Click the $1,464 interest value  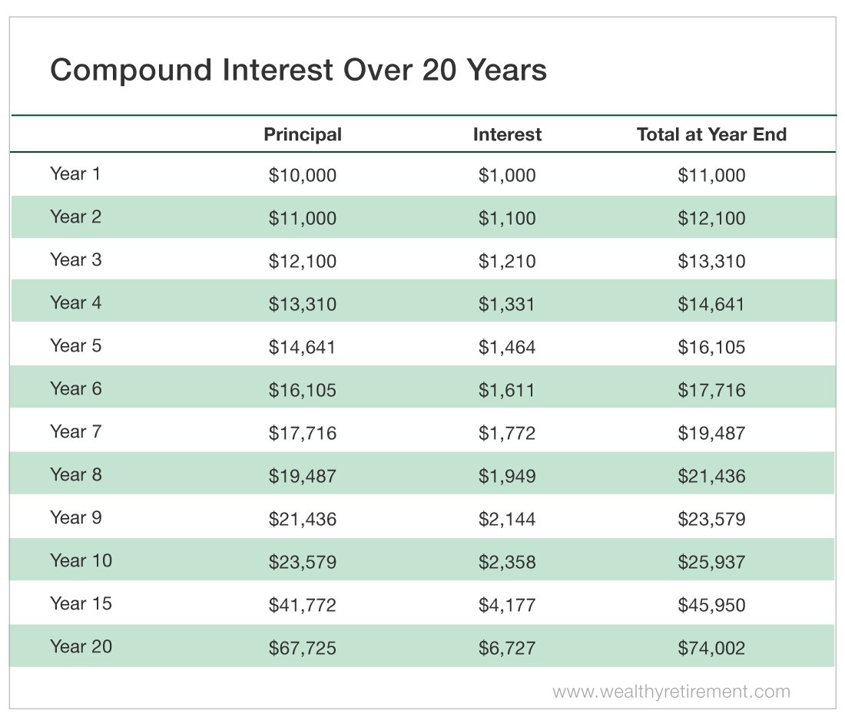click(507, 347)
